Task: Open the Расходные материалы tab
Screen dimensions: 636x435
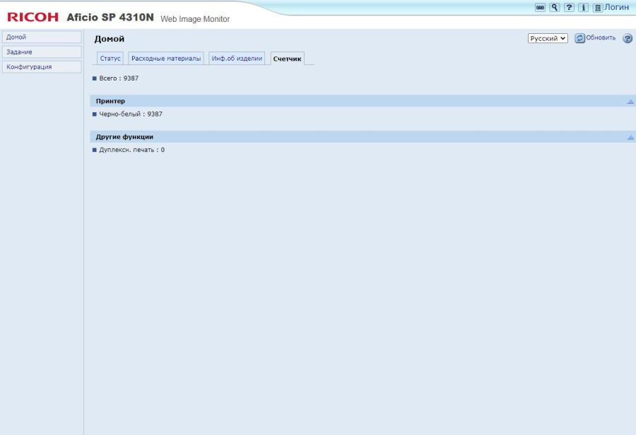Action: [166, 59]
